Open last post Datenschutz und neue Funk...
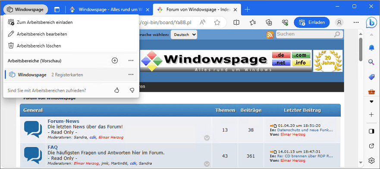380x169 pixels. pyautogui.click(x=305, y=130)
